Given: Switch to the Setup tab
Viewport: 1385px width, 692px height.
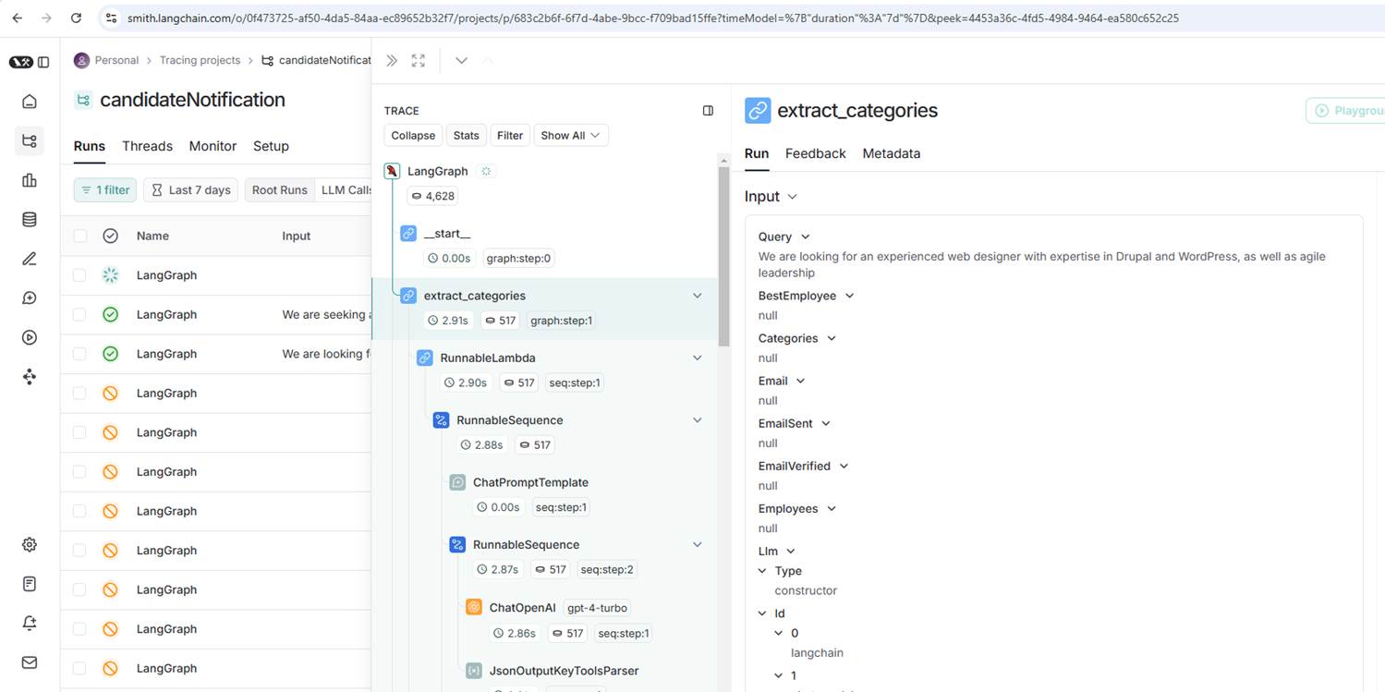Looking at the screenshot, I should (271, 146).
